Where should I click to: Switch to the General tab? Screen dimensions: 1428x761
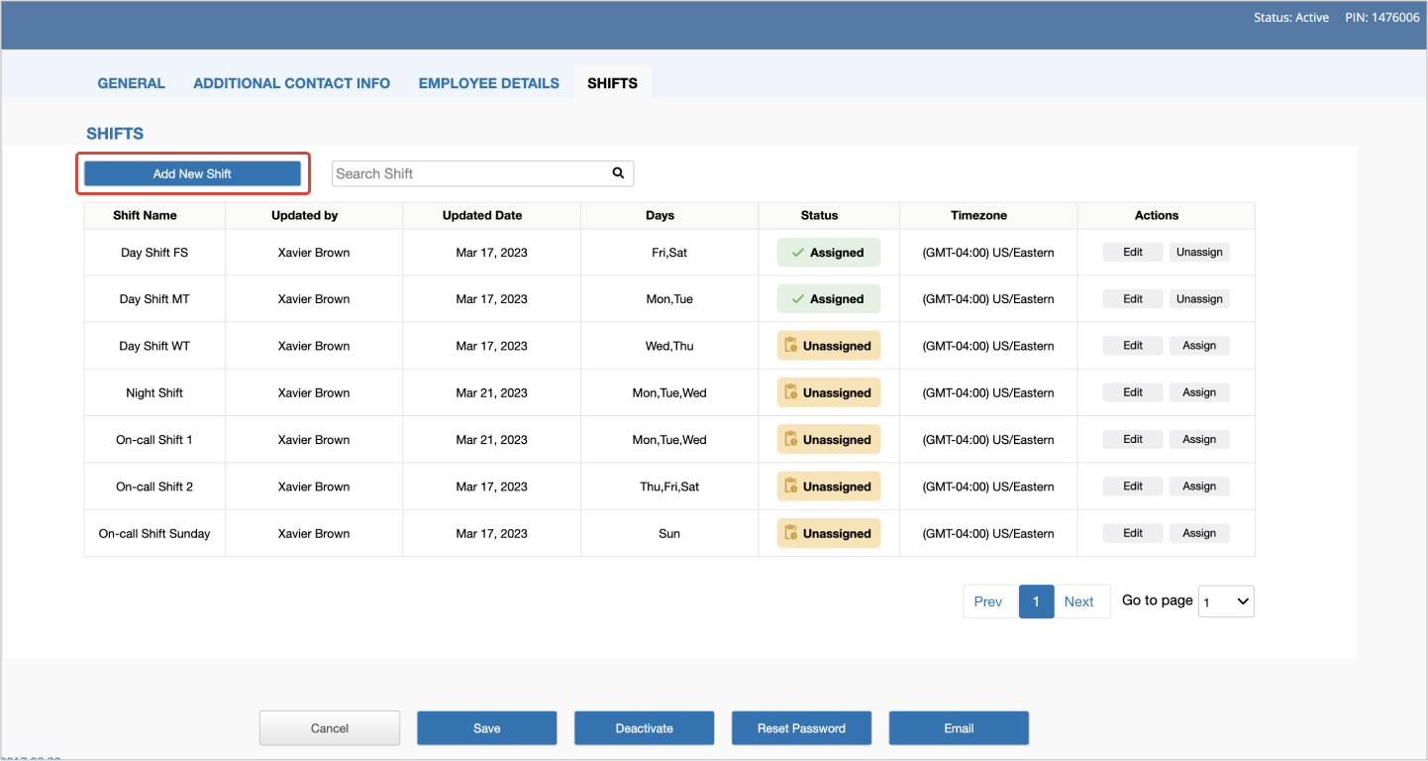[131, 83]
